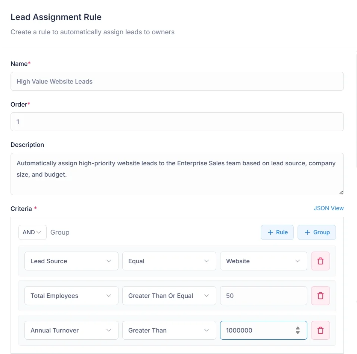Open the Total Employees field dropdown
Image resolution: width=357 pixels, height=354 pixels.
pos(71,296)
